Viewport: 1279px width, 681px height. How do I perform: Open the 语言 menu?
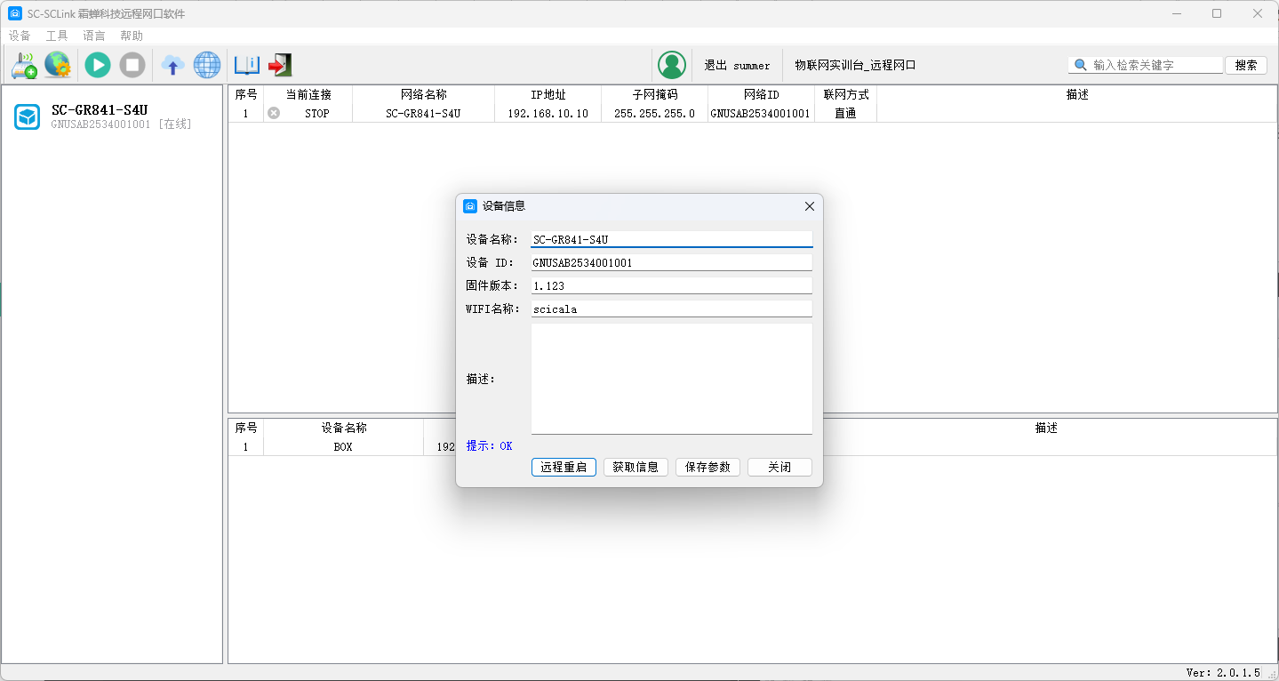coord(94,36)
